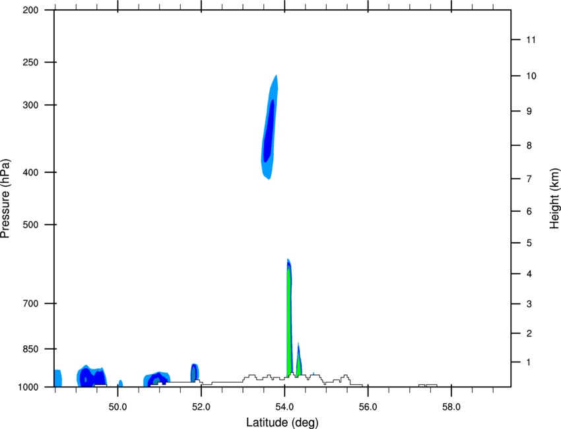The image size is (561, 429).
Task: Pick height tick label 9
Action: 529,112
